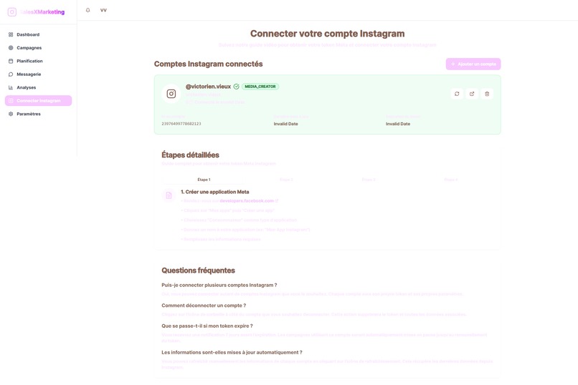578x385 pixels.
Task: Click the account ID 23976499778682123
Action: (x=181, y=124)
